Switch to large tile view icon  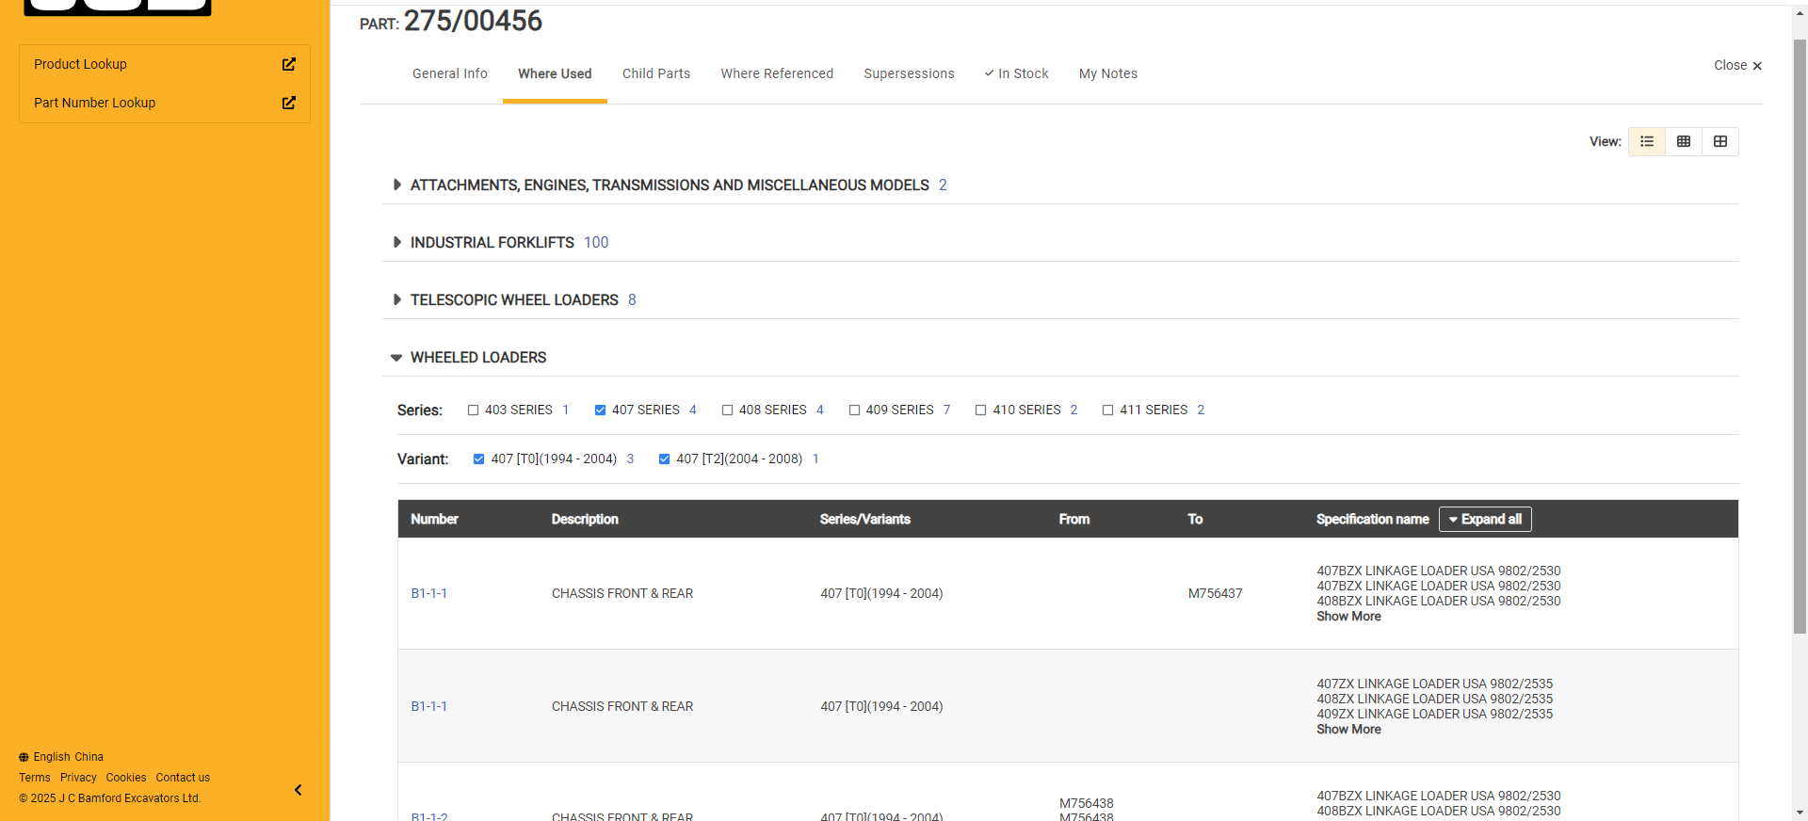pos(1720,141)
